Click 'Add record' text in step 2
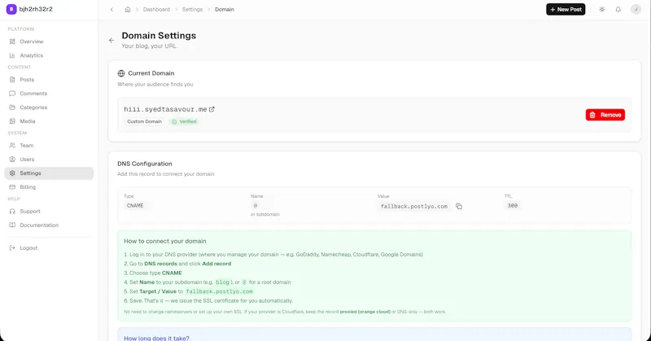 (216, 264)
